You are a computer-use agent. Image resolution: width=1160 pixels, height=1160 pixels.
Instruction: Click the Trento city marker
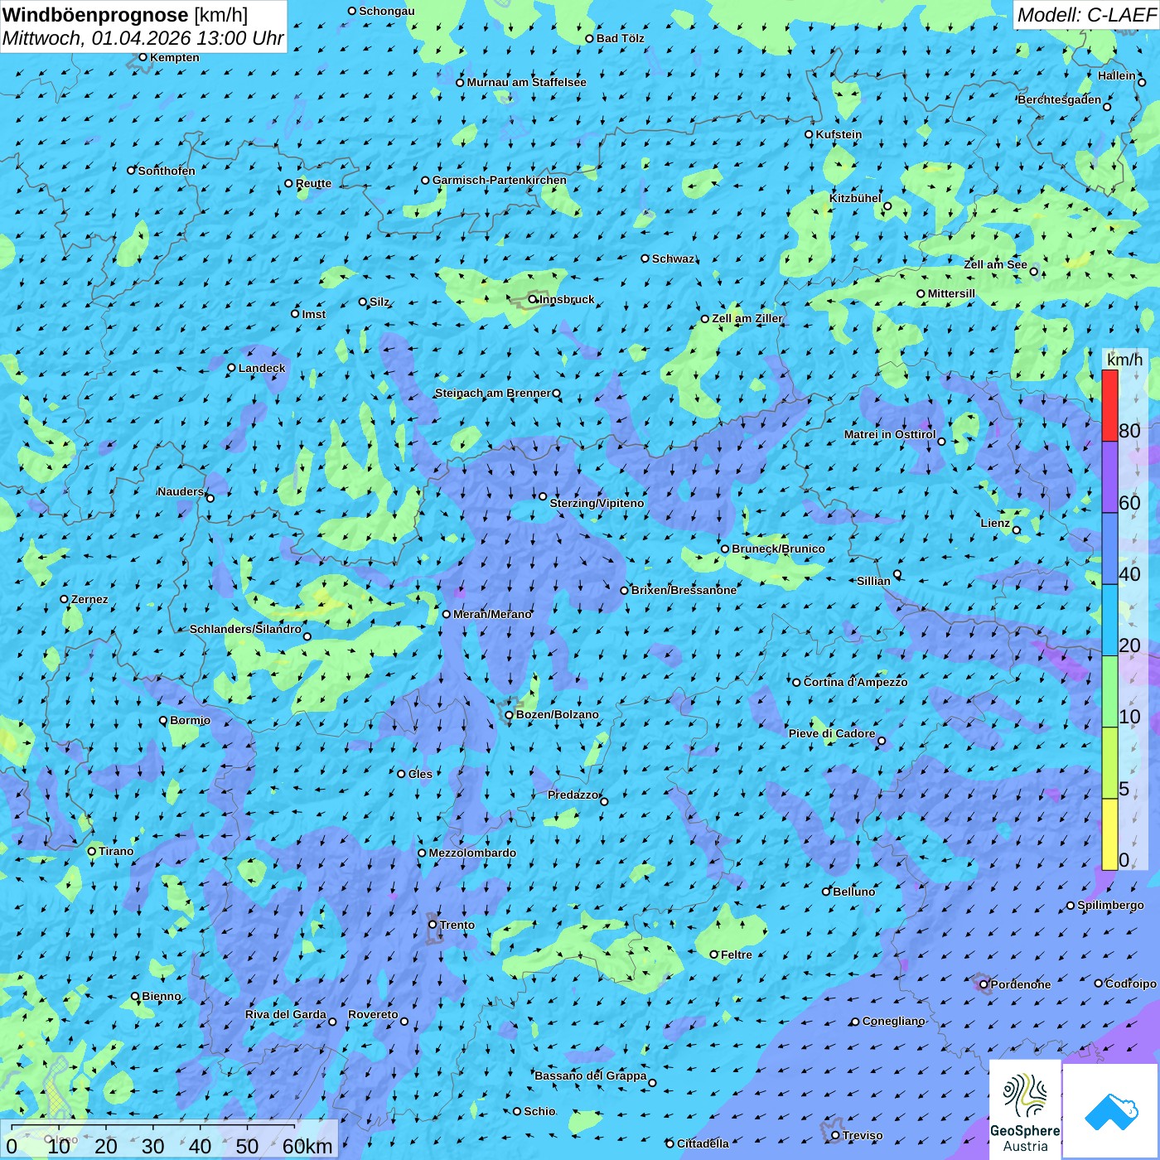(x=433, y=924)
